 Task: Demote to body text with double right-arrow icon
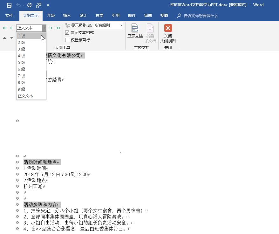[58, 28]
